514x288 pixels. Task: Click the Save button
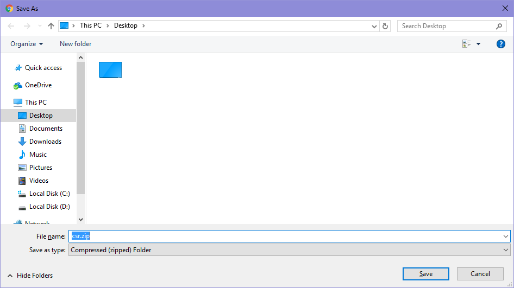pos(425,274)
